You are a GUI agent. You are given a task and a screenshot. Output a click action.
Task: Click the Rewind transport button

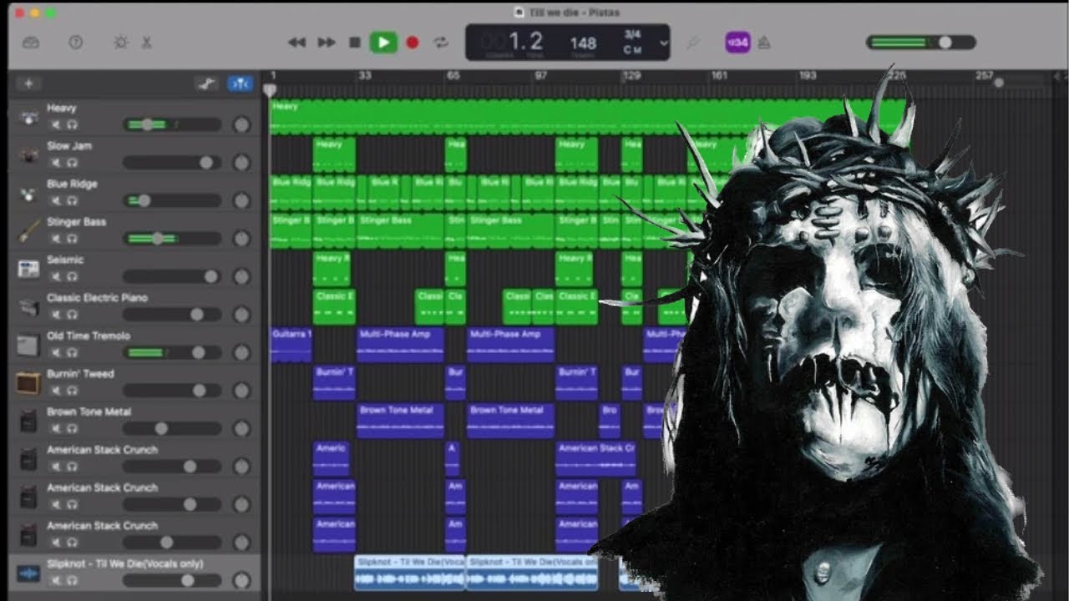coord(296,43)
